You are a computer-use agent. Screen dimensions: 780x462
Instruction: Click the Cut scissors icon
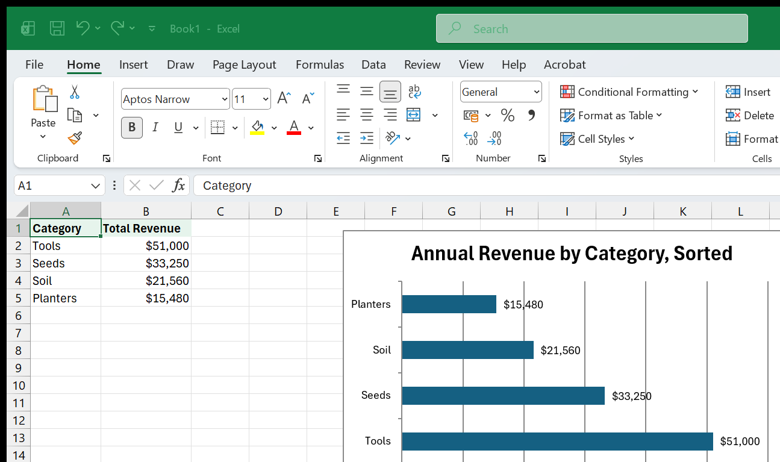tap(74, 92)
